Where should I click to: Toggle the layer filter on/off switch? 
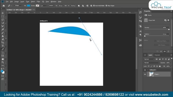[x=172, y=59]
